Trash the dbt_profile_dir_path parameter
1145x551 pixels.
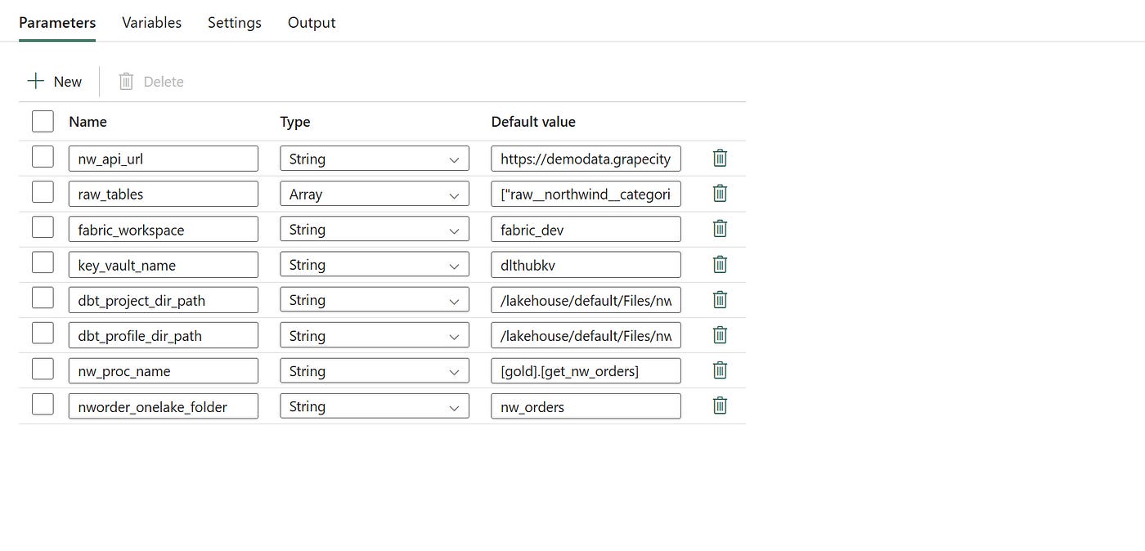pyautogui.click(x=720, y=335)
